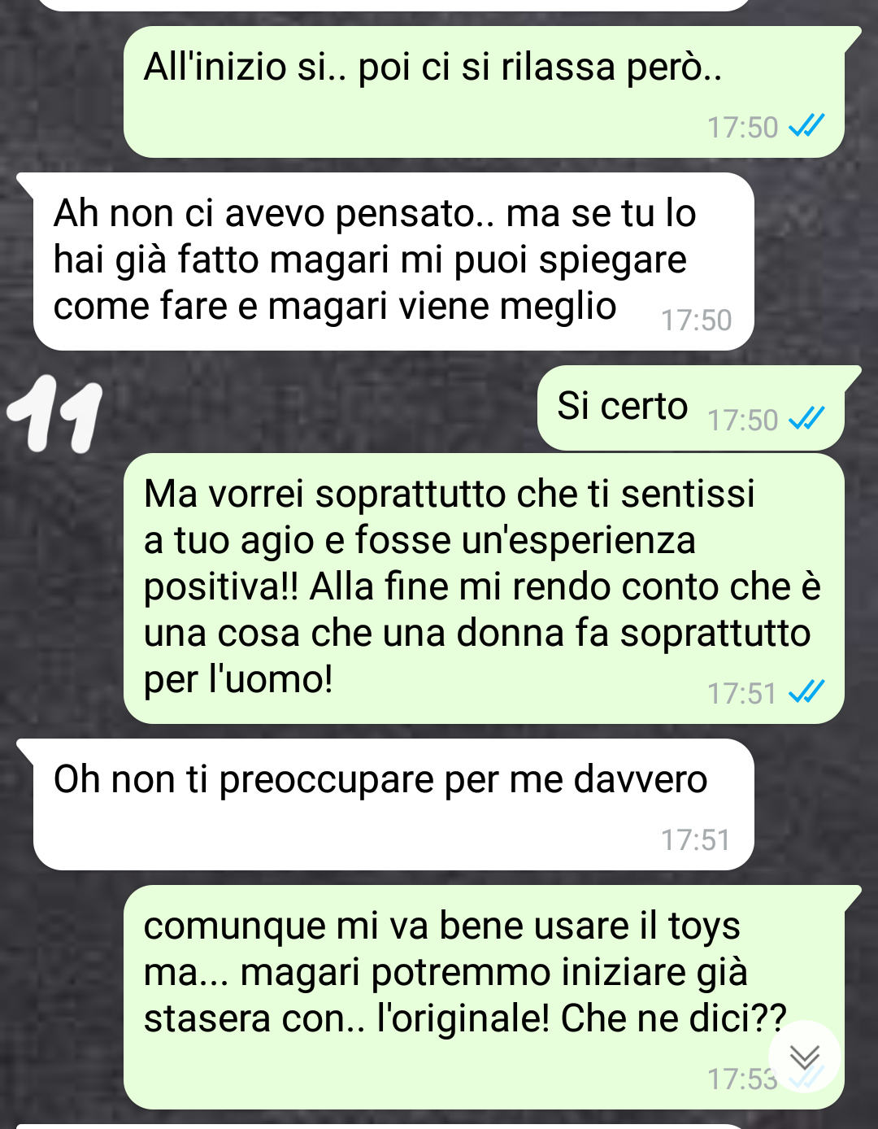This screenshot has width=878, height=1129.
Task: Select the 'Ma vorrei soprattutto' message bubble
Action: click(x=484, y=588)
